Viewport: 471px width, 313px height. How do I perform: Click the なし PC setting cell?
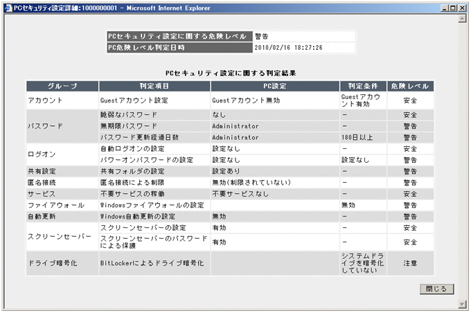(275, 115)
